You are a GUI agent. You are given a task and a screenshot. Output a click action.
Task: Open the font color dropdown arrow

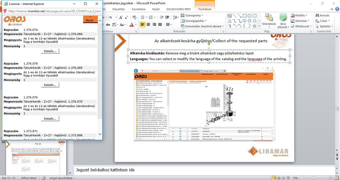tap(136, 25)
